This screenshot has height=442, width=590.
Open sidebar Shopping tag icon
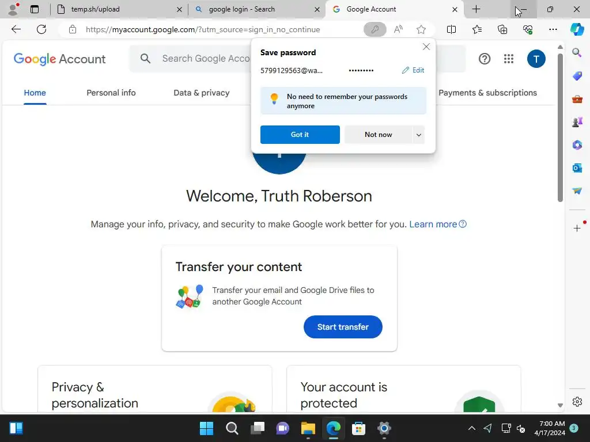pos(577,76)
